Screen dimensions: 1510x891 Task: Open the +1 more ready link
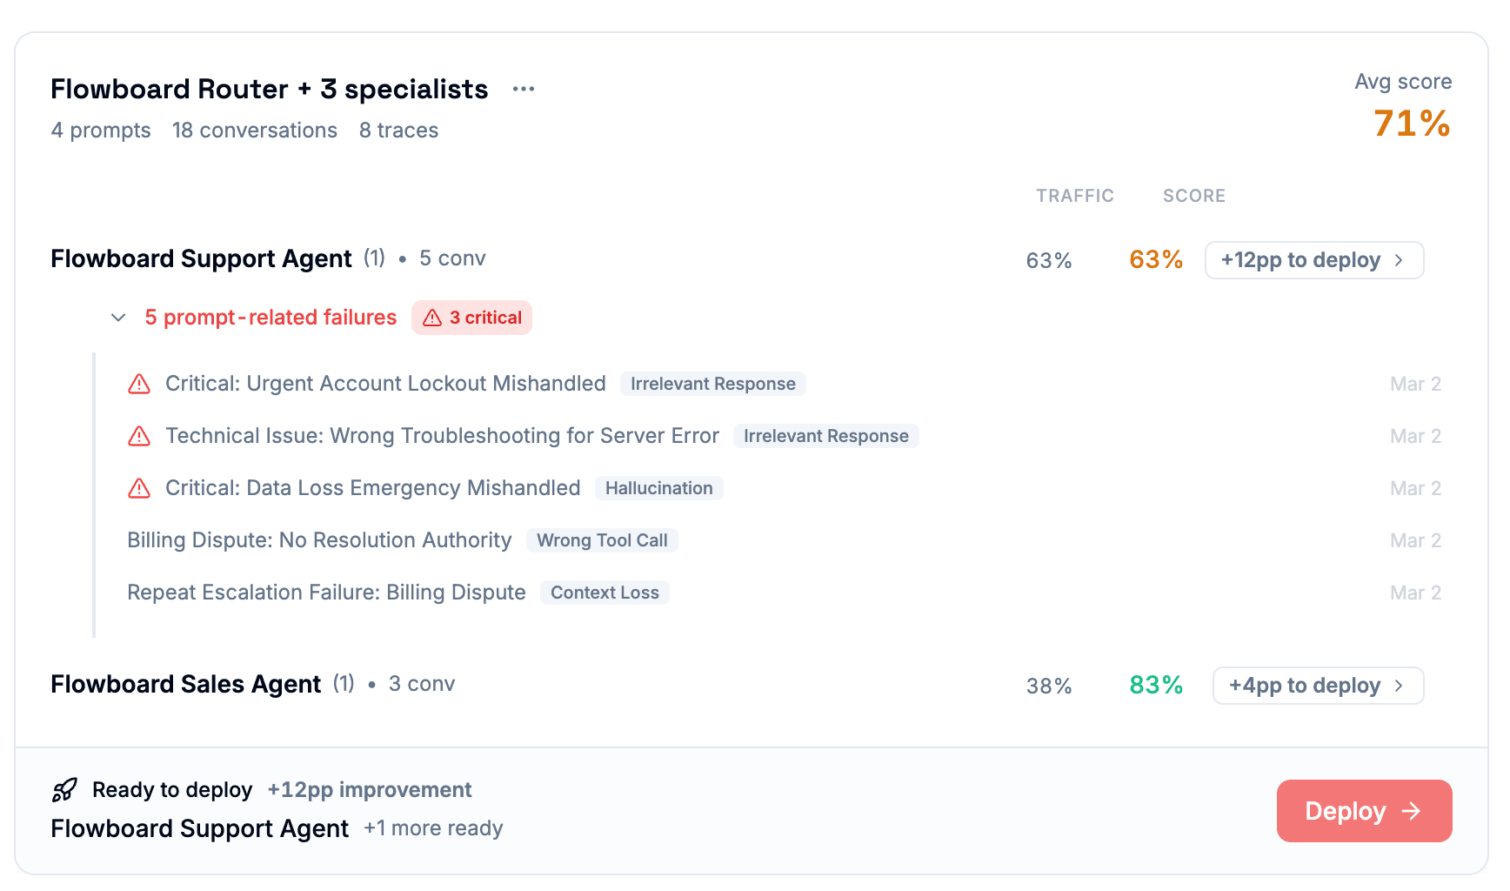click(433, 827)
